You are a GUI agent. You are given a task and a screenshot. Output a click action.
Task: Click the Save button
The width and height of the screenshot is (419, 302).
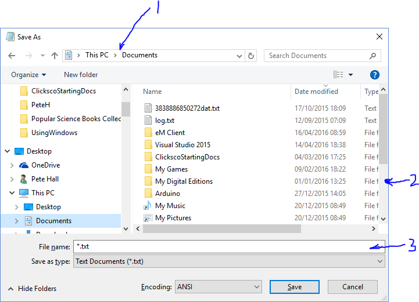295,287
